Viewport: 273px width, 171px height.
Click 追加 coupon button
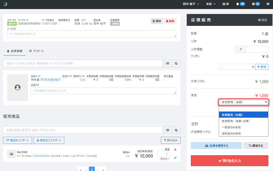click(262, 67)
